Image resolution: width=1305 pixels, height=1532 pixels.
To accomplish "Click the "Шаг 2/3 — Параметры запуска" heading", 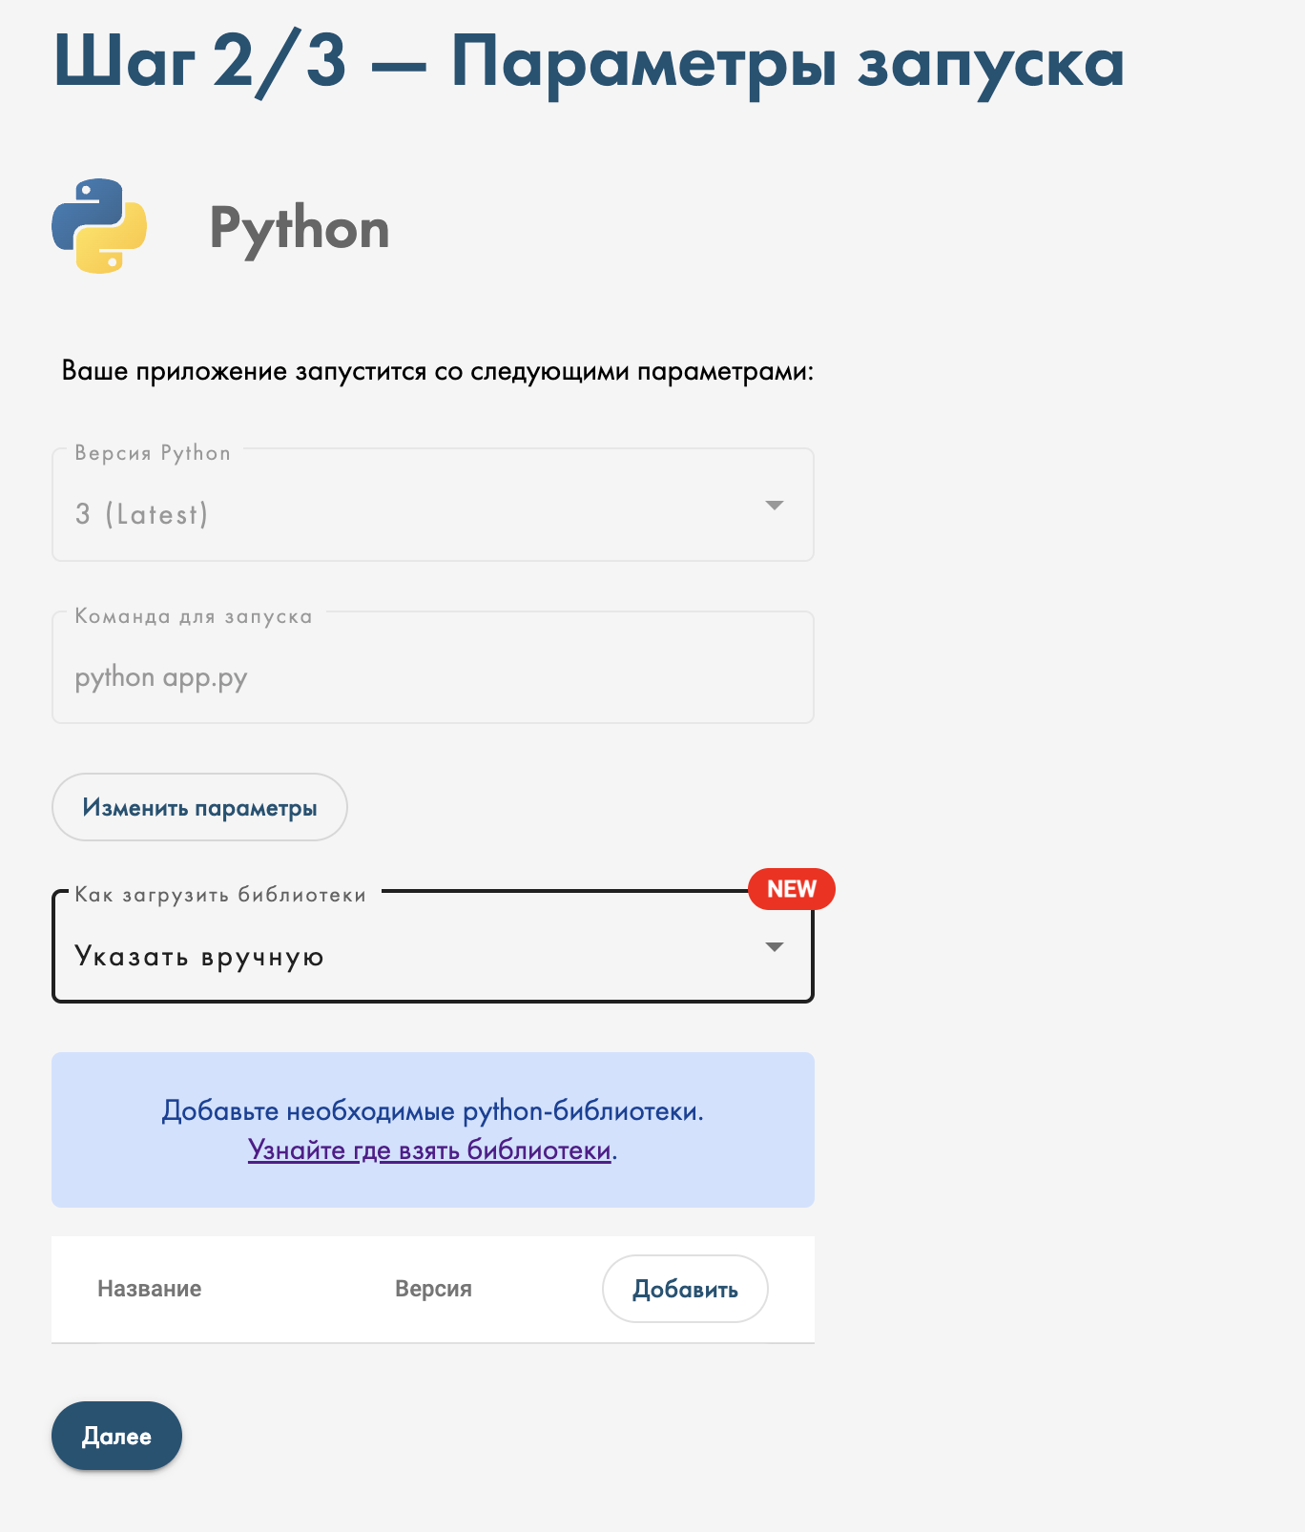I will click(589, 61).
